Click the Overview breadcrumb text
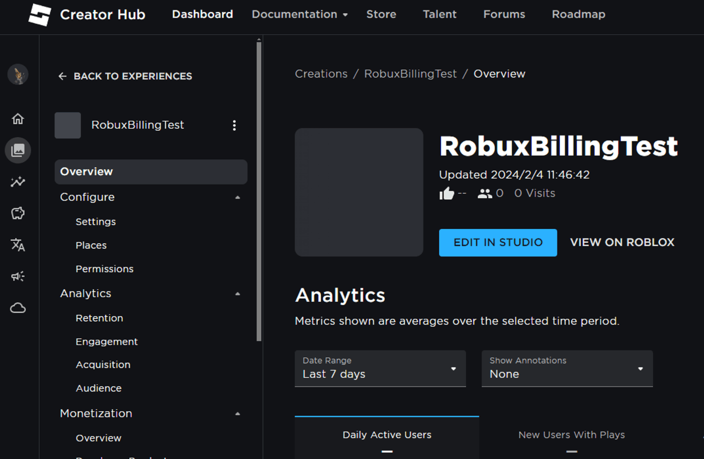This screenshot has width=704, height=459. (499, 74)
